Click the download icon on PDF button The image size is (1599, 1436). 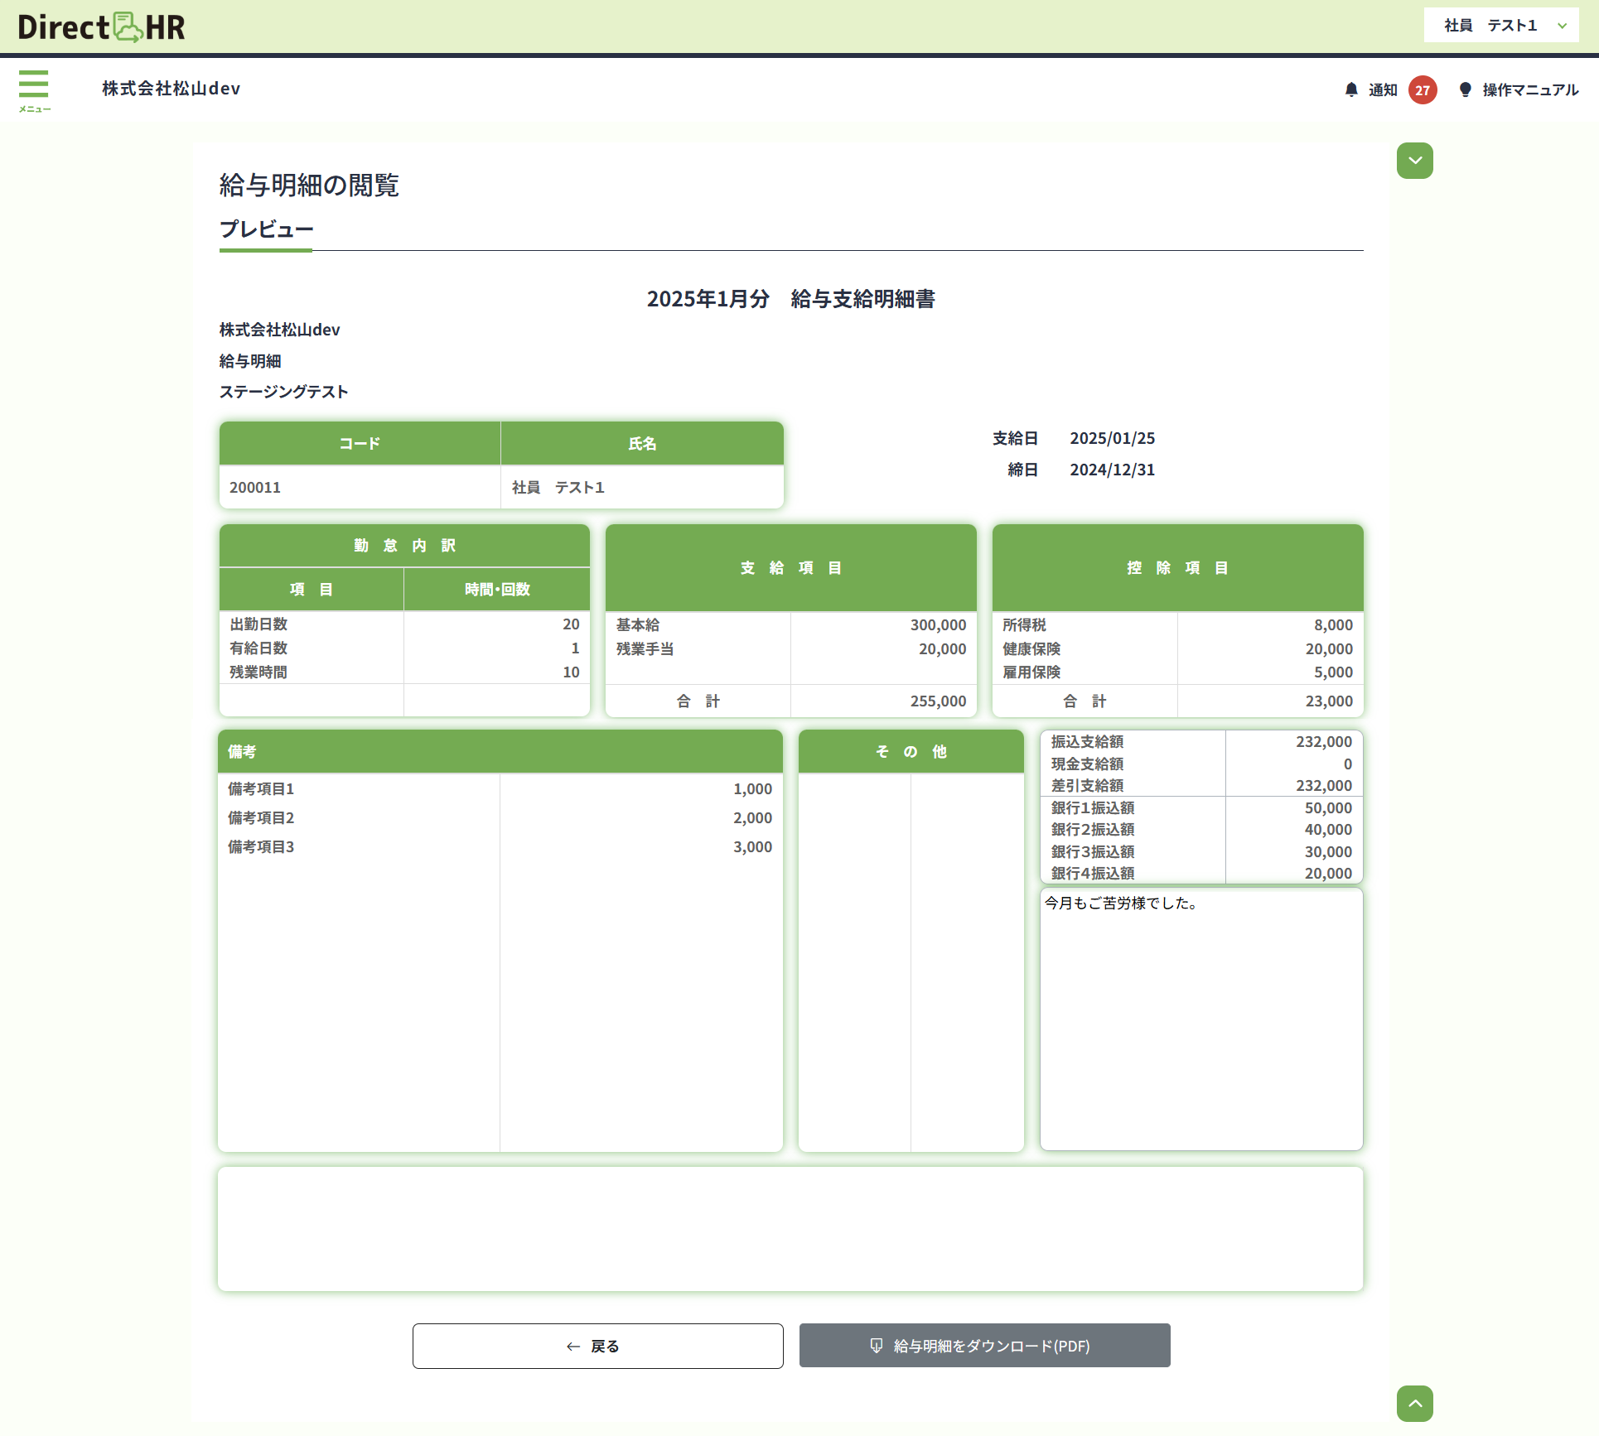pos(876,1346)
